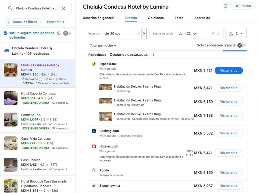This screenshot has height=193, width=259.
Task: Close the hotel panel with Cerrar
Action: [x=243, y=6]
